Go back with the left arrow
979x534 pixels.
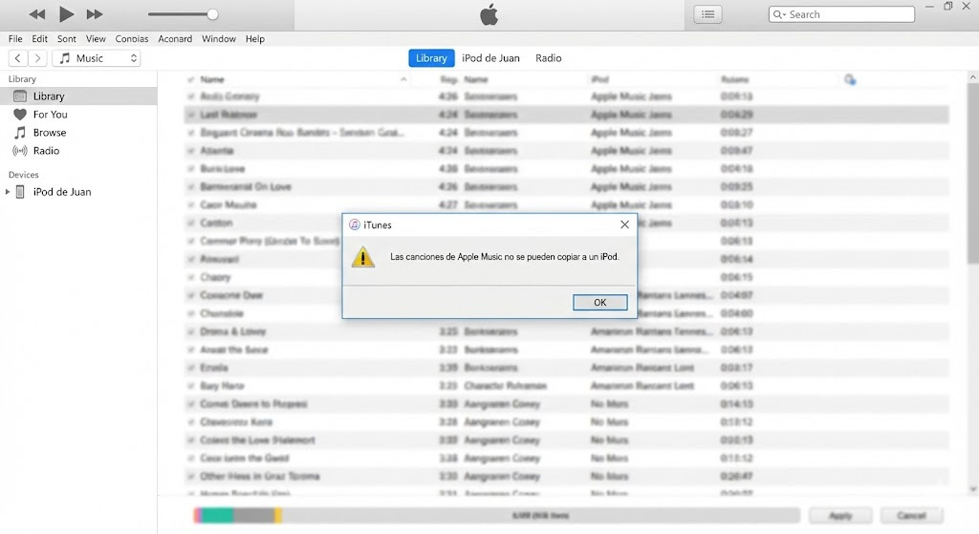(x=18, y=58)
